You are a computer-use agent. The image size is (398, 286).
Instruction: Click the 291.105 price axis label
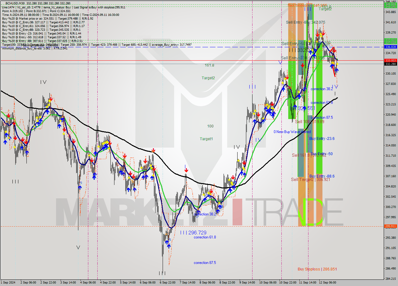[391, 248]
